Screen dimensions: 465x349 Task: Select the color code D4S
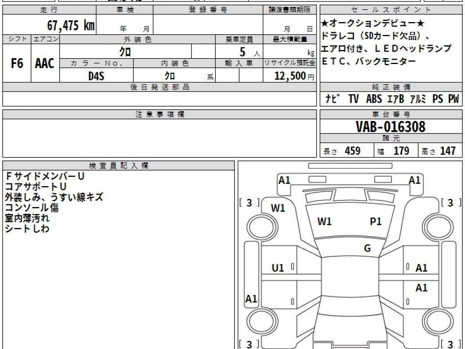pyautogui.click(x=96, y=76)
